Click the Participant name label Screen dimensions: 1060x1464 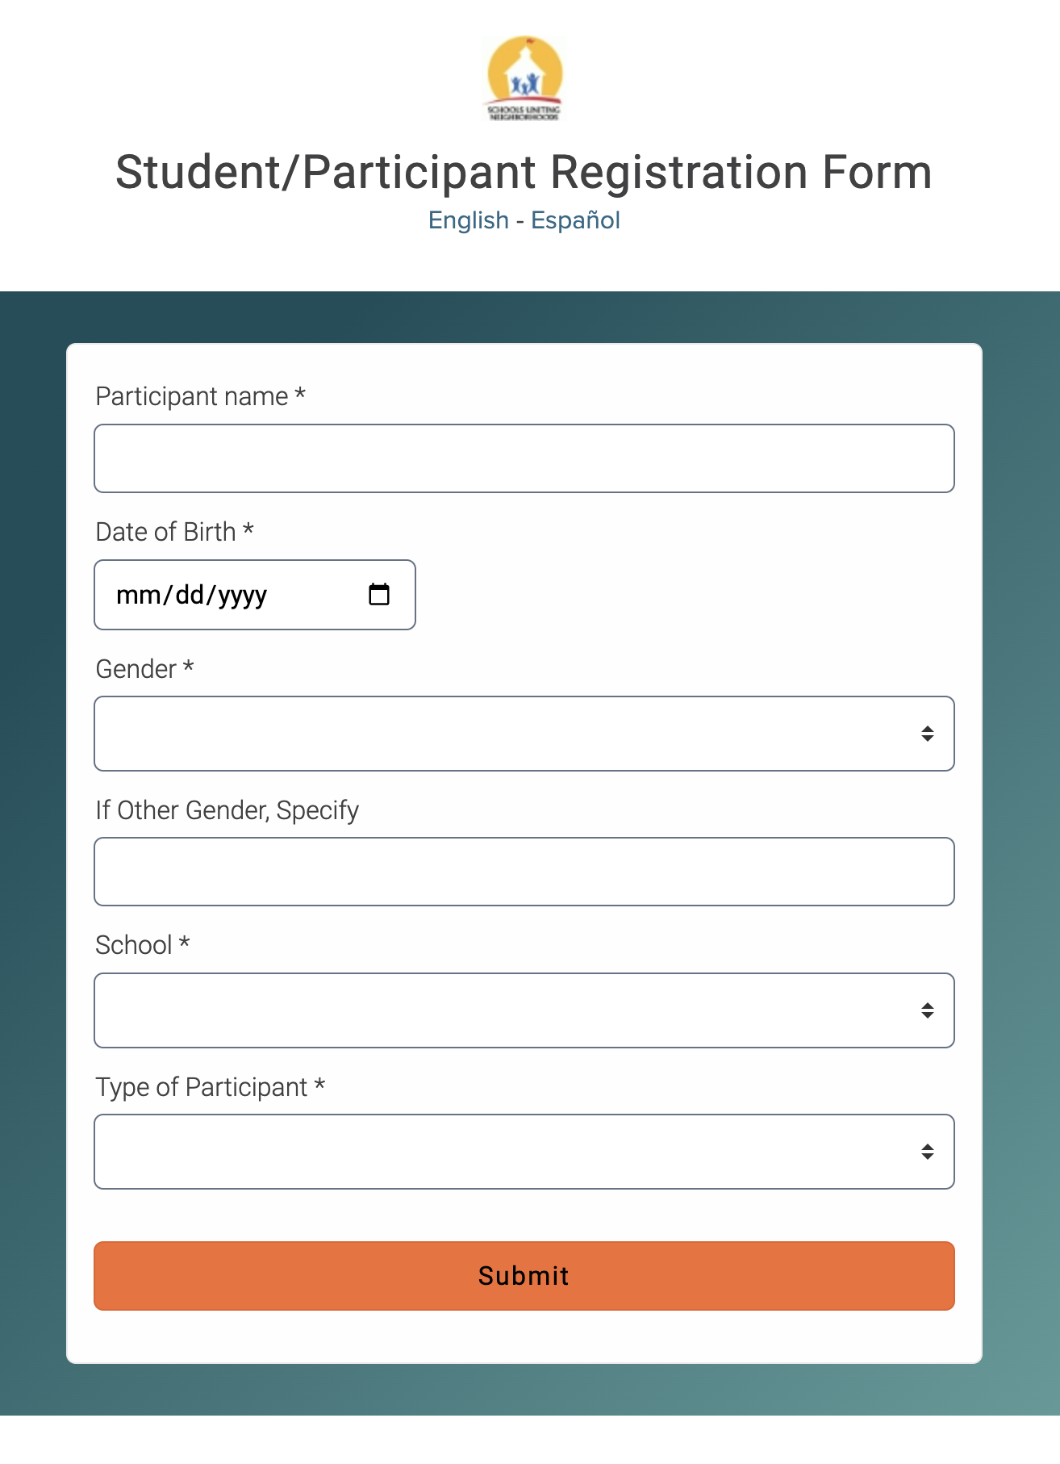point(192,396)
